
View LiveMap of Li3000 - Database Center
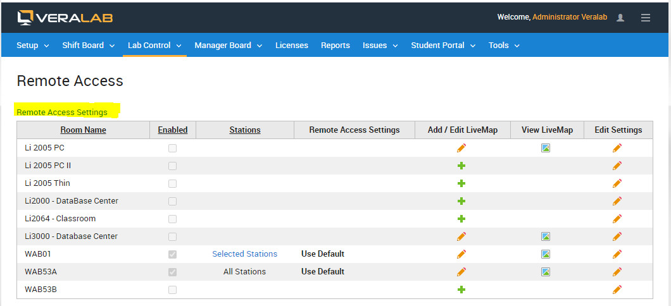click(545, 236)
